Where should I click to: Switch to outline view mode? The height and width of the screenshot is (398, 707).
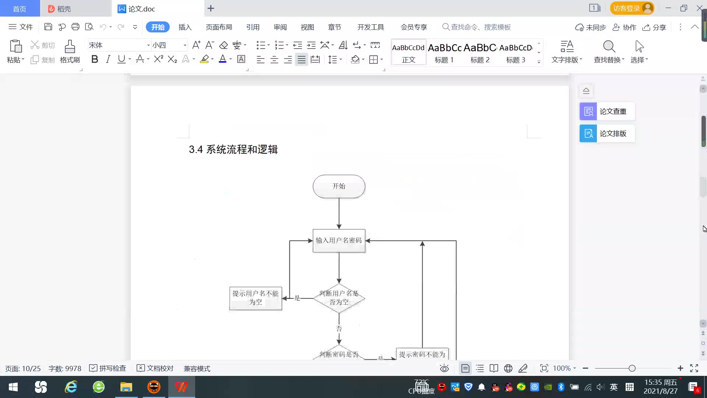[480, 369]
